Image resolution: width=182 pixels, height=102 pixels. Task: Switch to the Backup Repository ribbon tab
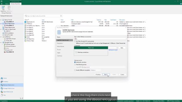16,4
